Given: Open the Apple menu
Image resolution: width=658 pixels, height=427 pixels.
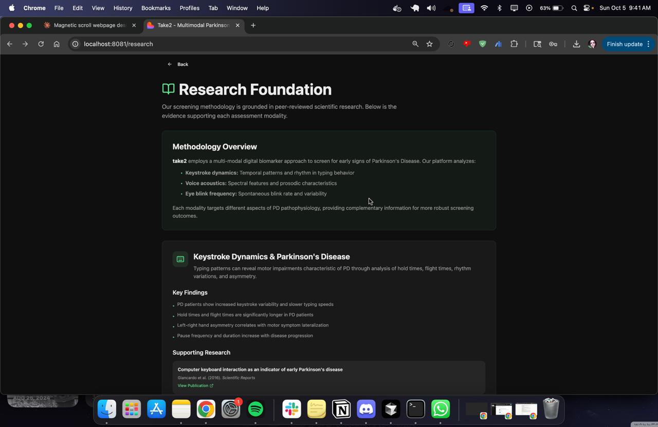Looking at the screenshot, I should pyautogui.click(x=11, y=8).
